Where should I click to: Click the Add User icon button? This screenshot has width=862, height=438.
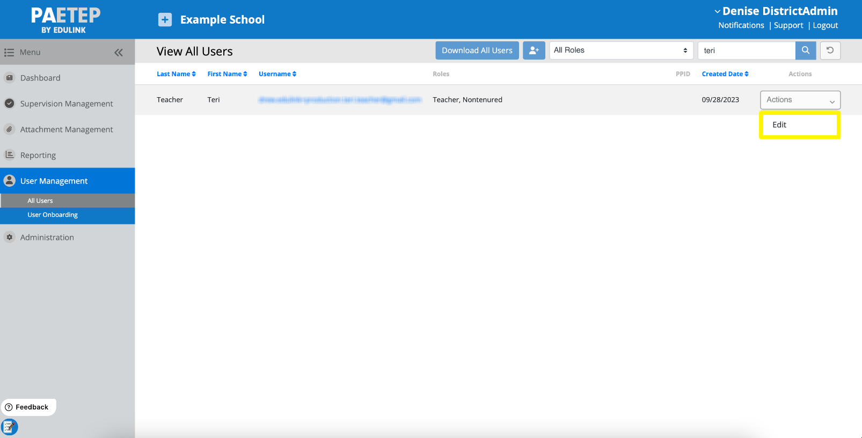tap(534, 50)
